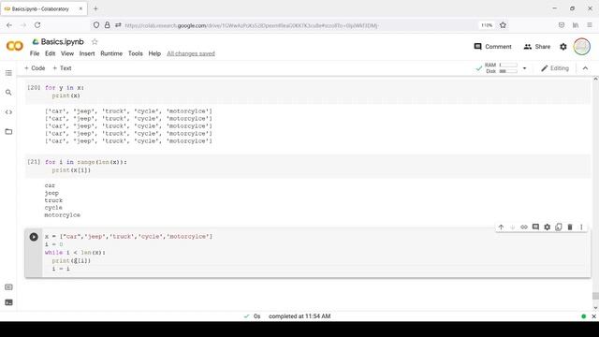Screen dimensions: 599x337
Task: Open more cell actions menu
Action: point(581,227)
